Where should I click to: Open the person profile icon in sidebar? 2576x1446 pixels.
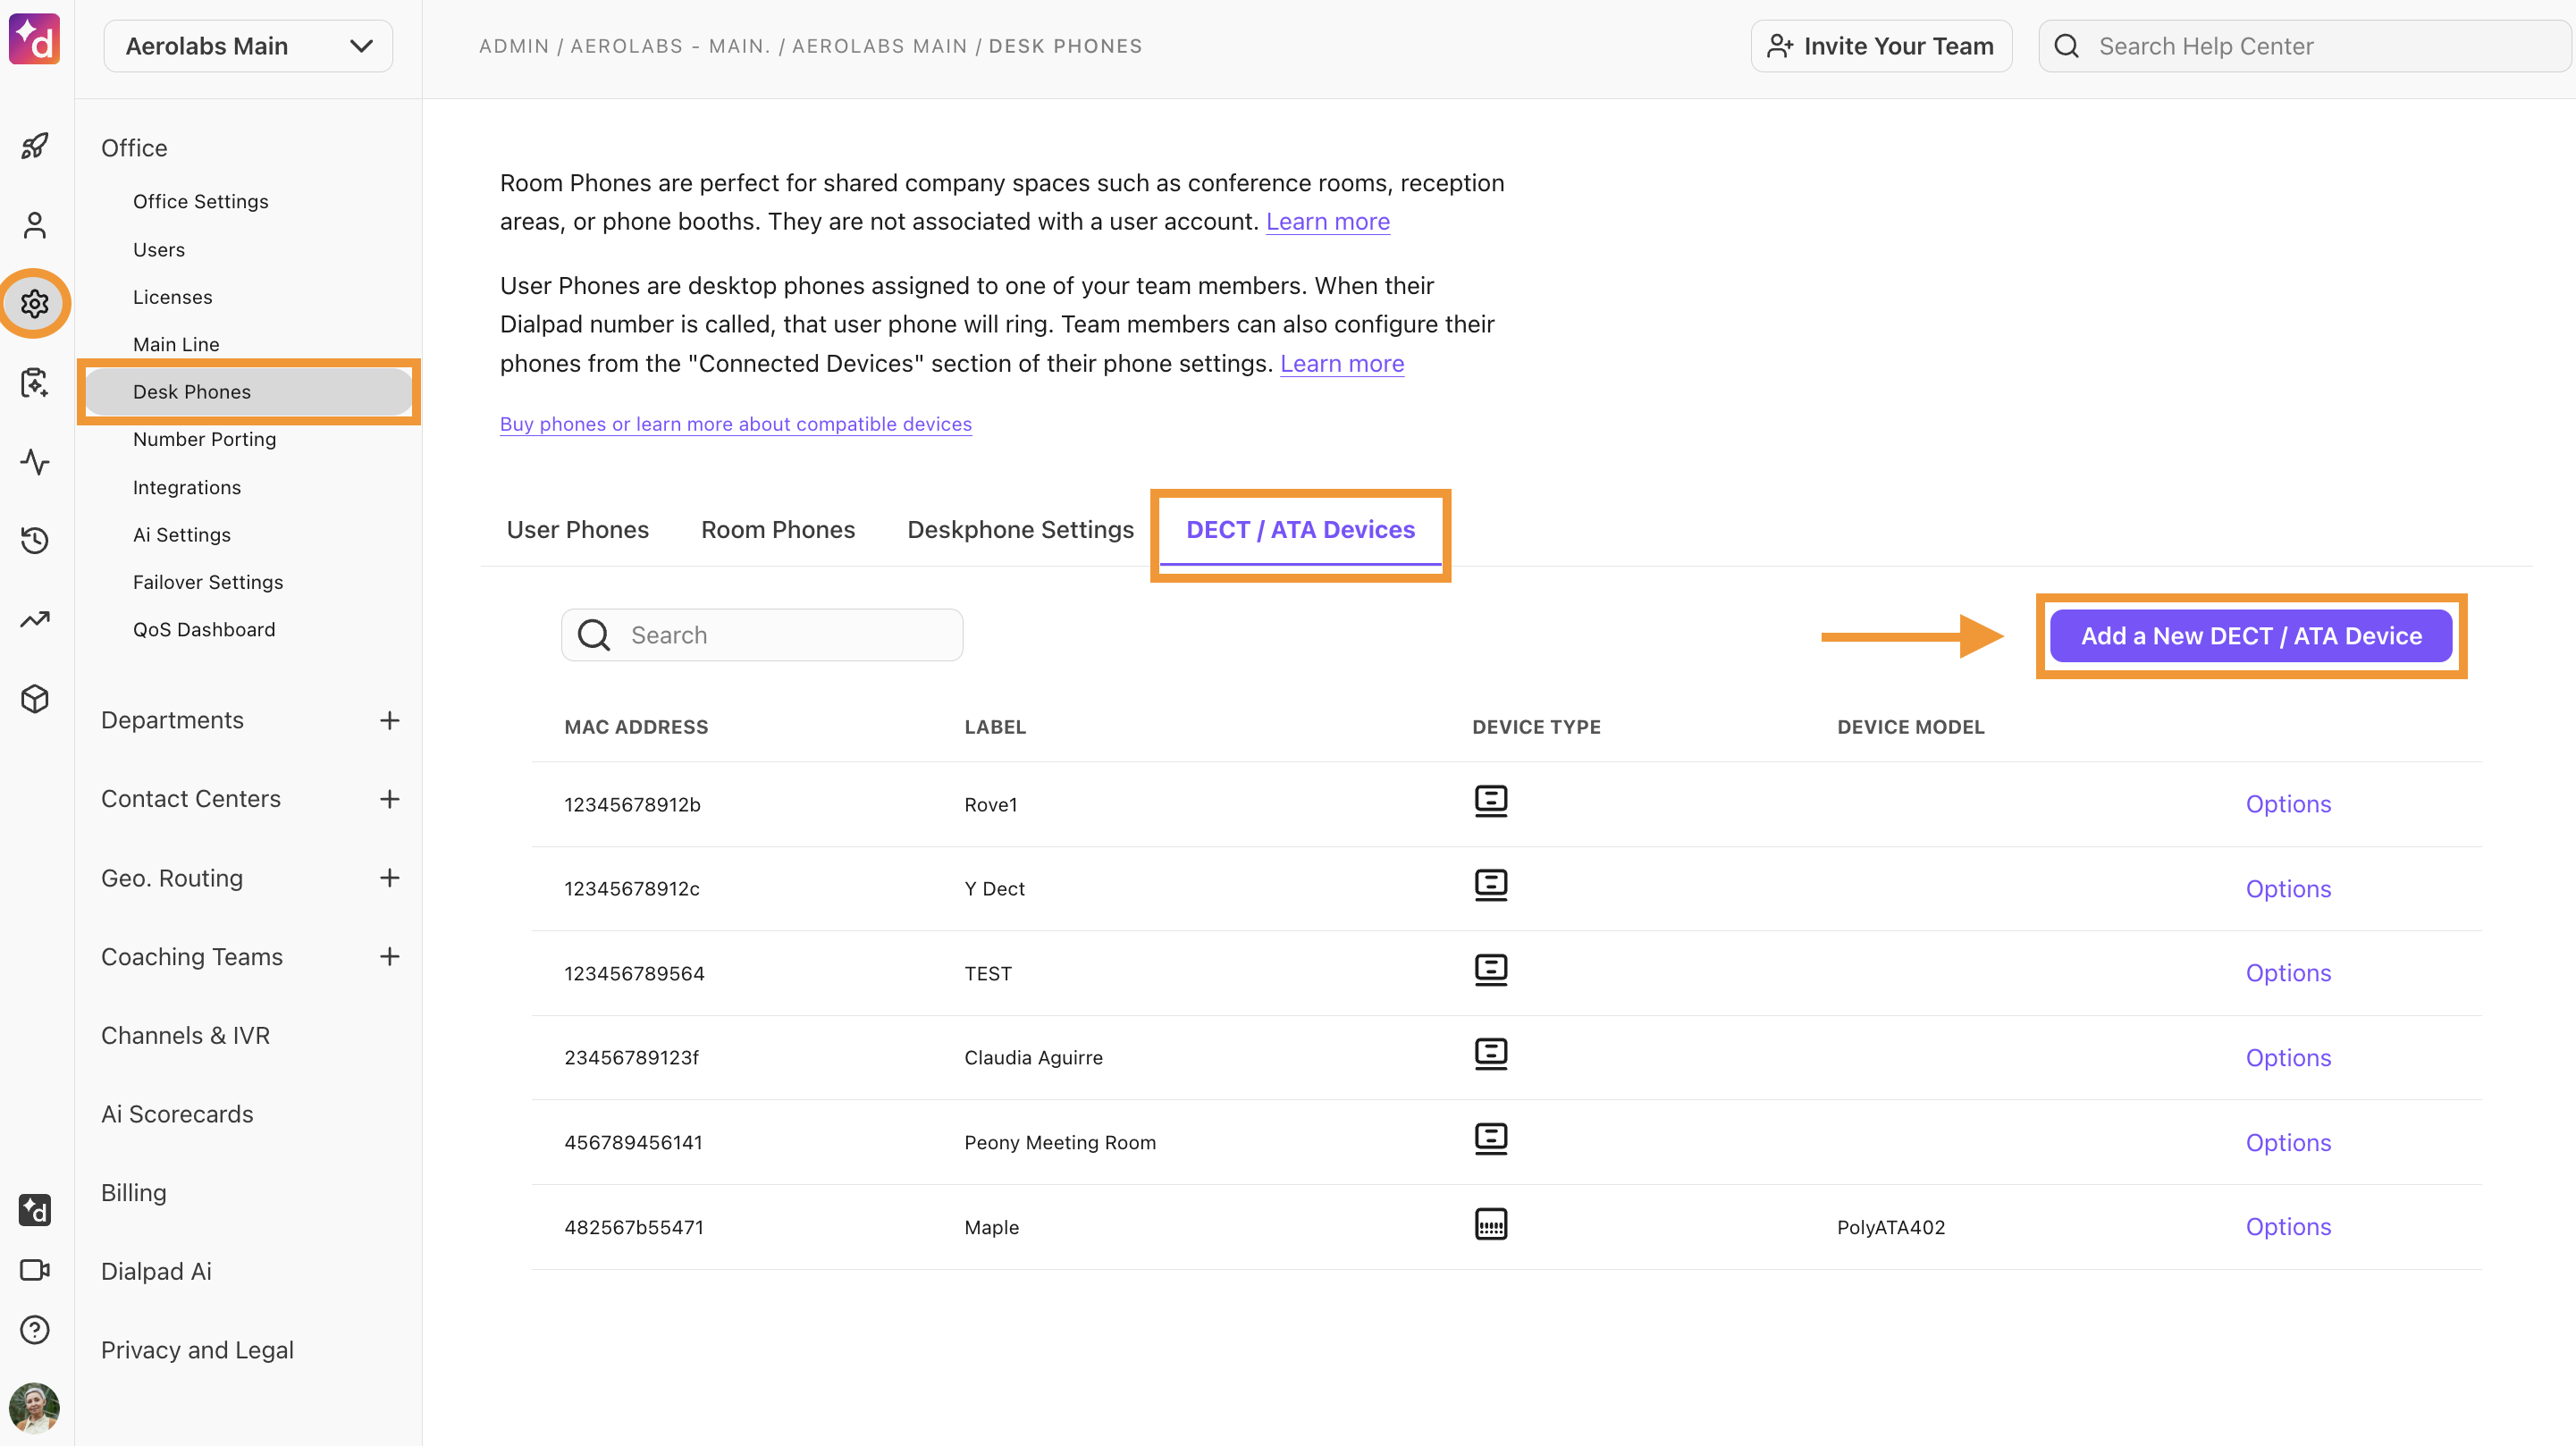(x=35, y=225)
